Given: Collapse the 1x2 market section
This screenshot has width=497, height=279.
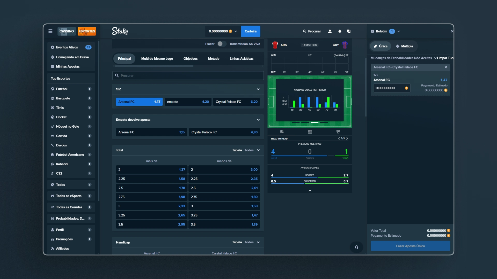Looking at the screenshot, I should (x=258, y=89).
